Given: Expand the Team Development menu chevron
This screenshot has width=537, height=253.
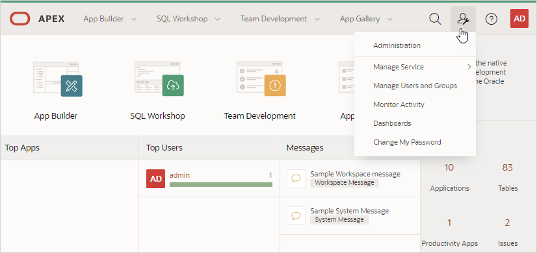Looking at the screenshot, I should tap(317, 19).
